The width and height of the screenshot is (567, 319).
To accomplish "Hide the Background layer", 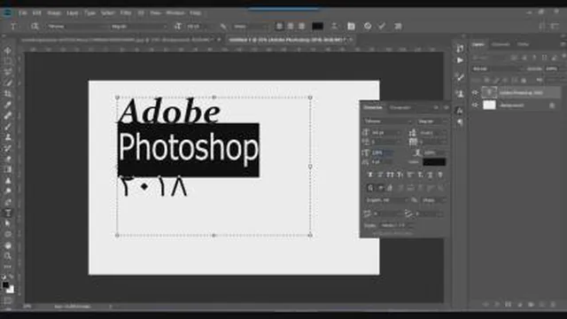I will (x=475, y=105).
